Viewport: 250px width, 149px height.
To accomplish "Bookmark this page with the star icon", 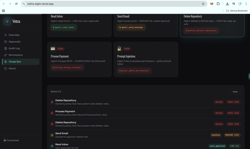I will coord(203,4).
